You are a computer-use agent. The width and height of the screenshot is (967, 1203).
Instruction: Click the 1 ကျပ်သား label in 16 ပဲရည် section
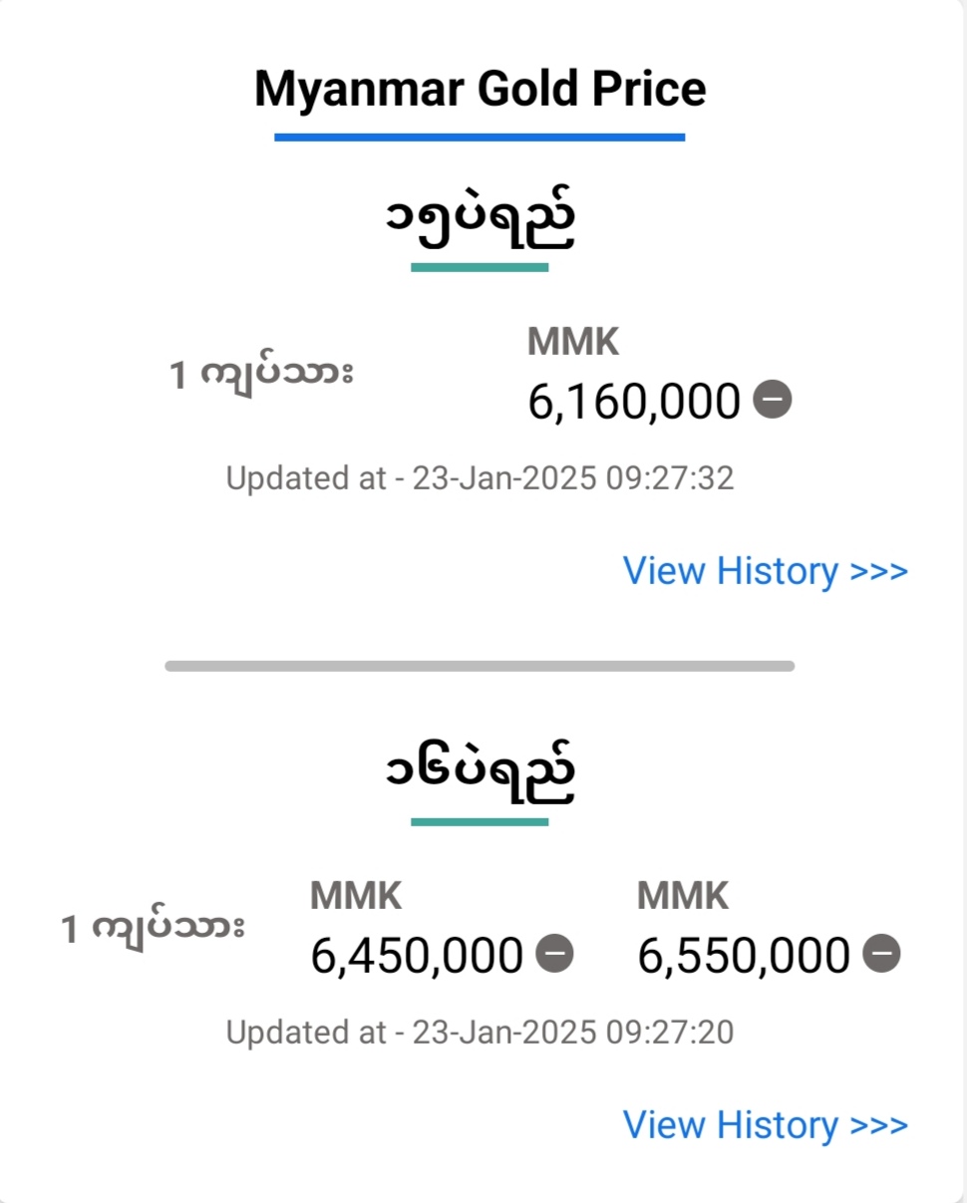click(154, 929)
